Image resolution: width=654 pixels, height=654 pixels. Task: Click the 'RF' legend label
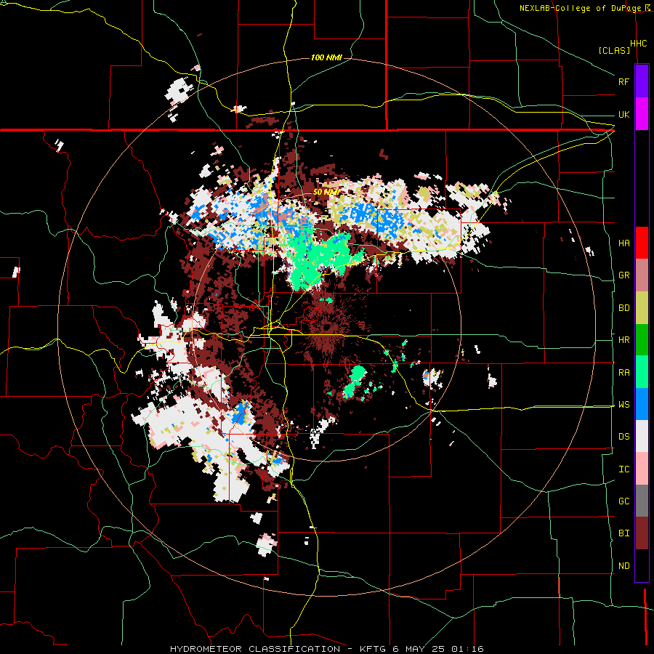623,81
